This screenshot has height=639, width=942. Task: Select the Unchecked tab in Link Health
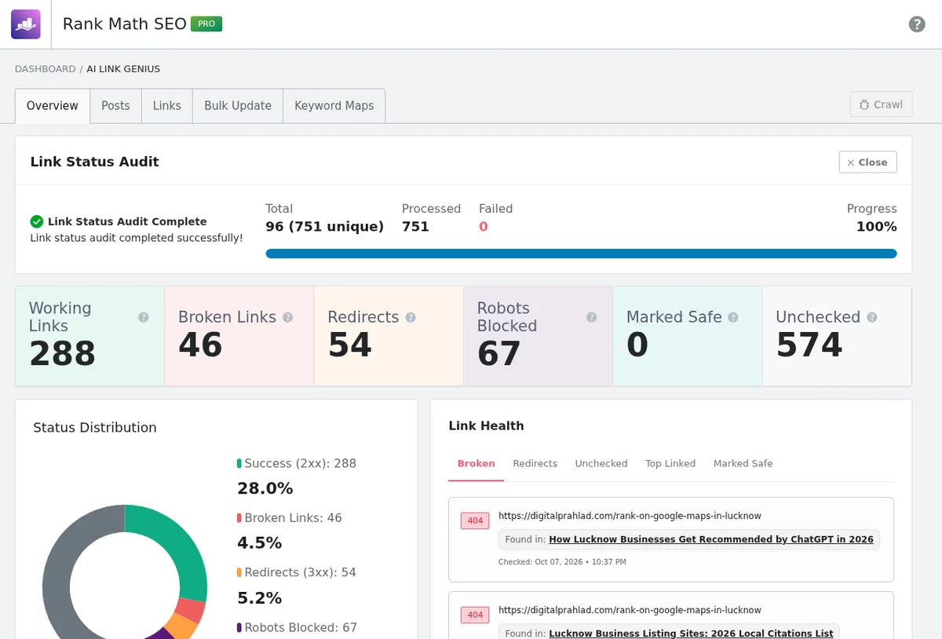tap(601, 464)
